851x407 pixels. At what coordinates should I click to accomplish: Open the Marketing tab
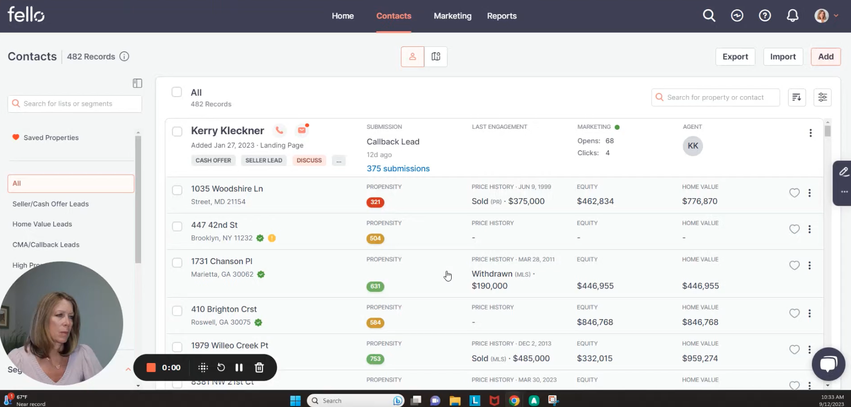[453, 16]
